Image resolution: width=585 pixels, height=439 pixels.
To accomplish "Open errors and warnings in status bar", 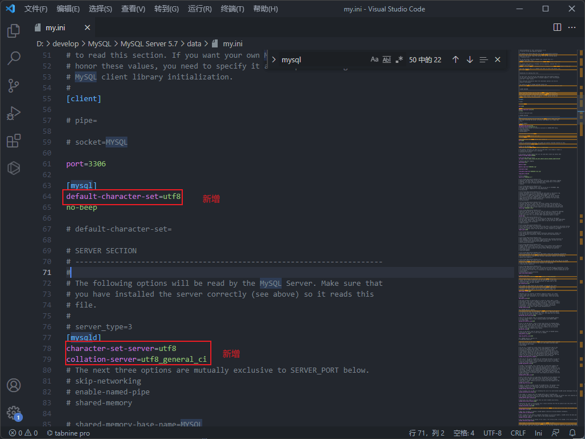I will pos(23,433).
